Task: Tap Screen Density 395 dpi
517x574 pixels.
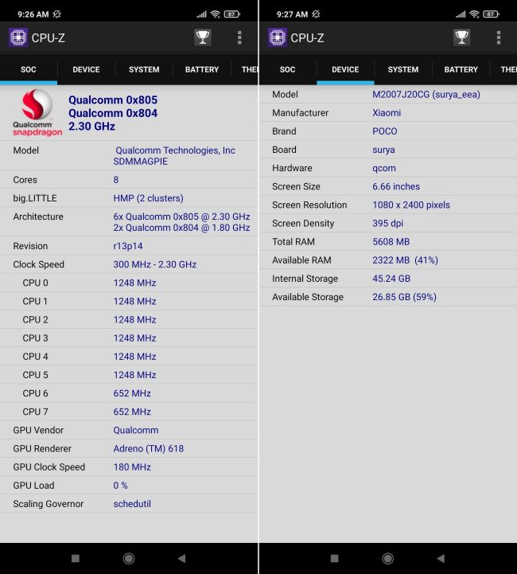Action: [x=388, y=223]
